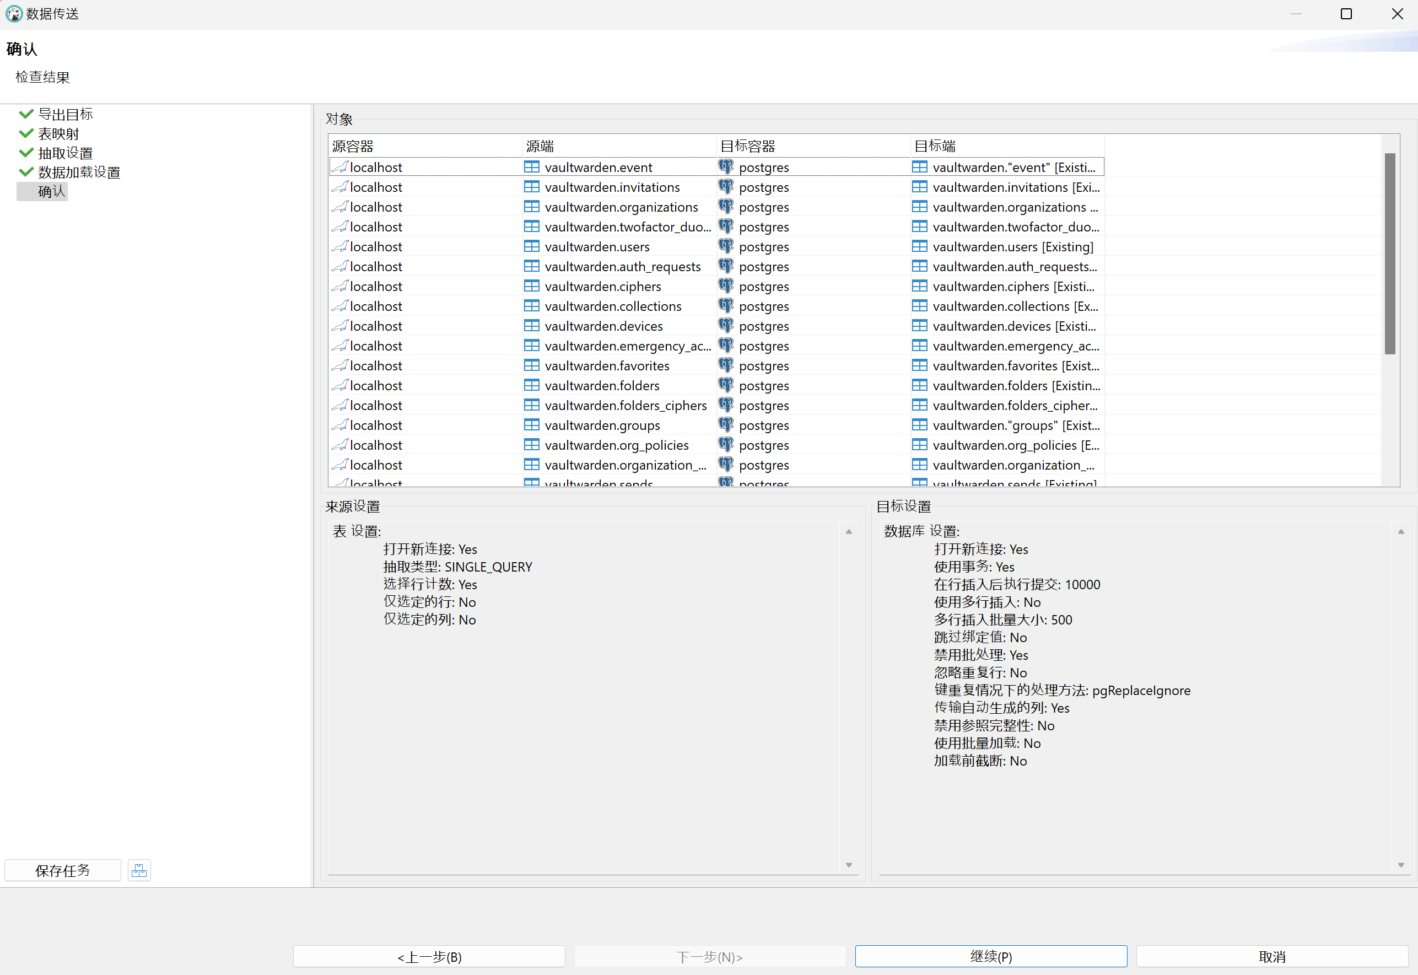The width and height of the screenshot is (1418, 975).
Task: Click the 保存任务 button
Action: [x=62, y=870]
